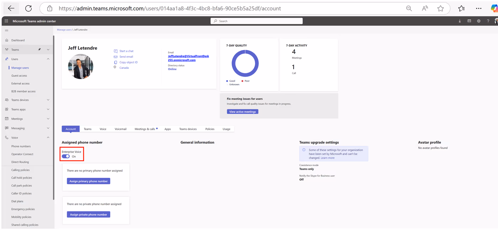Image resolution: width=498 pixels, height=230 pixels.
Task: Click the browser address bar URL
Action: (x=170, y=8)
